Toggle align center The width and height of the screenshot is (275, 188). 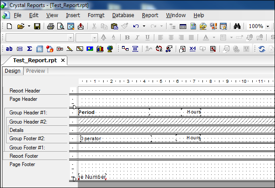tap(171, 37)
